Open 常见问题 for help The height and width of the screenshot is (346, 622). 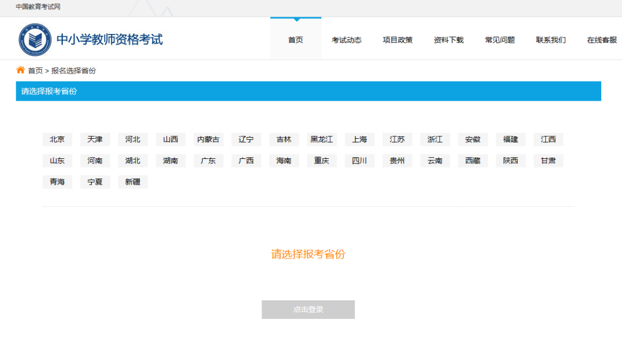499,40
